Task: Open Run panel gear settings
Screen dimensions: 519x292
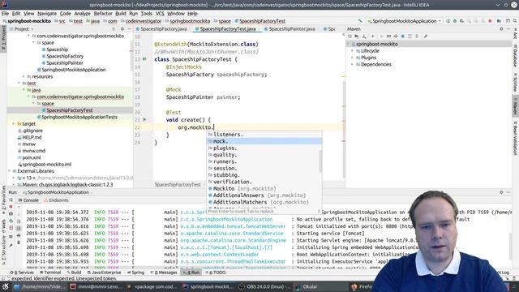Action: pos(501,192)
